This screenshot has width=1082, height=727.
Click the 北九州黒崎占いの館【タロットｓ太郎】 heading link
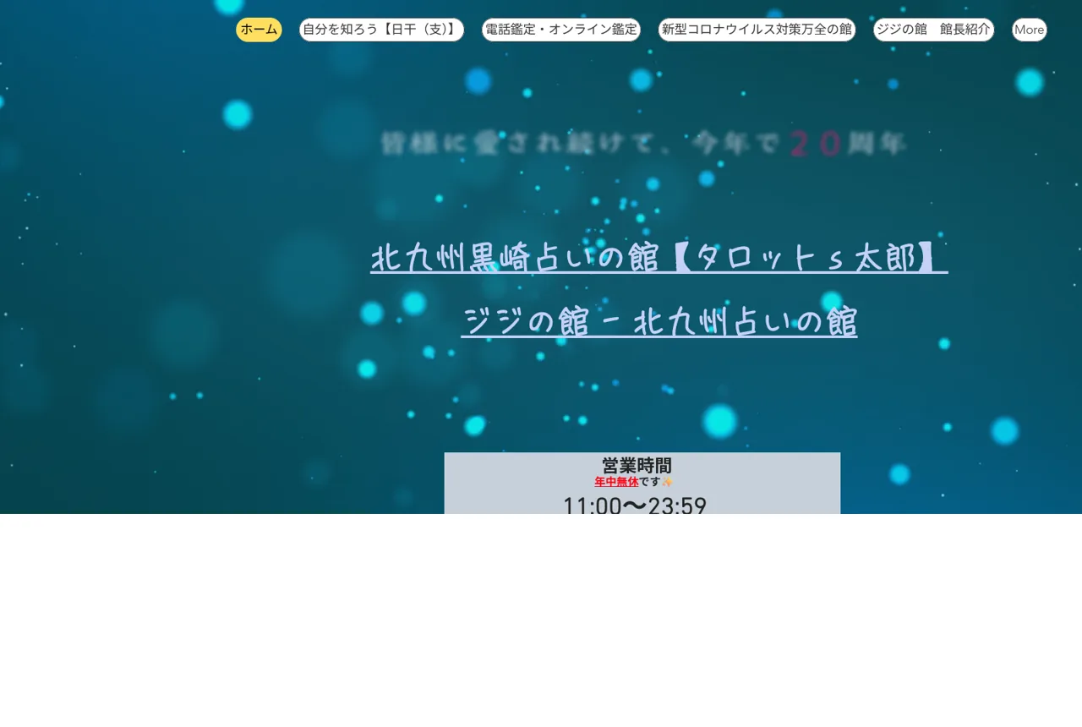tap(659, 258)
